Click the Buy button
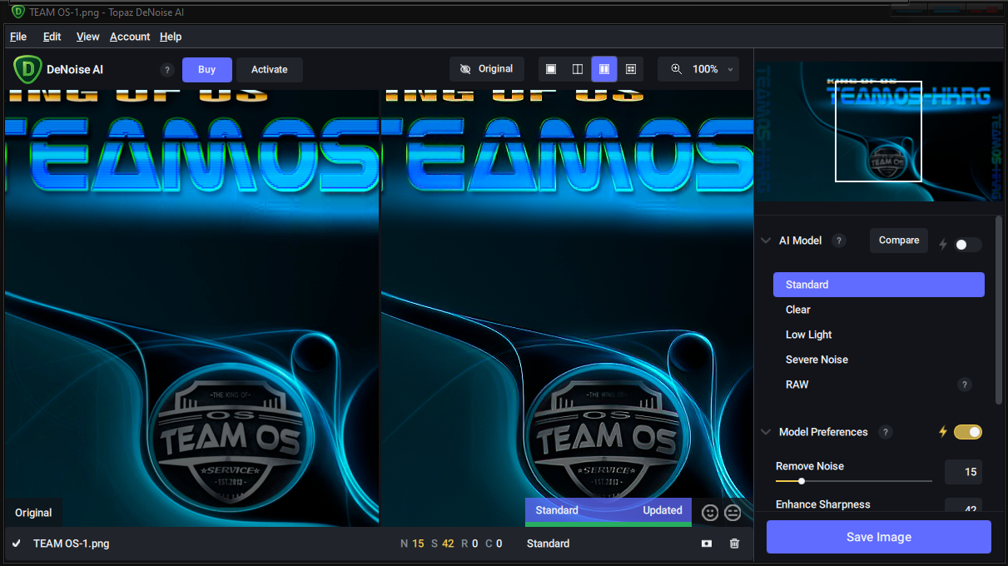 point(207,70)
